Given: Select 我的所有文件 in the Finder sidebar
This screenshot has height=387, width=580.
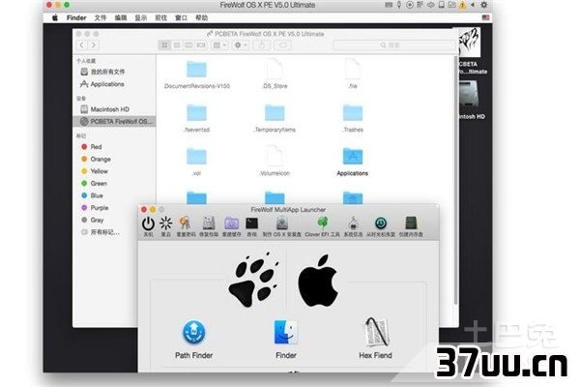Looking at the screenshot, I should coord(115,72).
